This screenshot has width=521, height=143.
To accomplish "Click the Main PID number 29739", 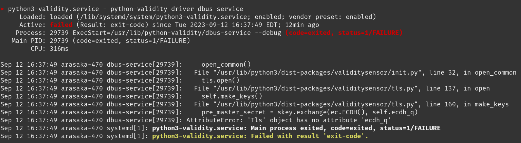I will point(59,41).
